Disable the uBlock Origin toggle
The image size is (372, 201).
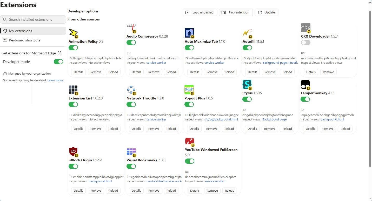[x=73, y=166]
